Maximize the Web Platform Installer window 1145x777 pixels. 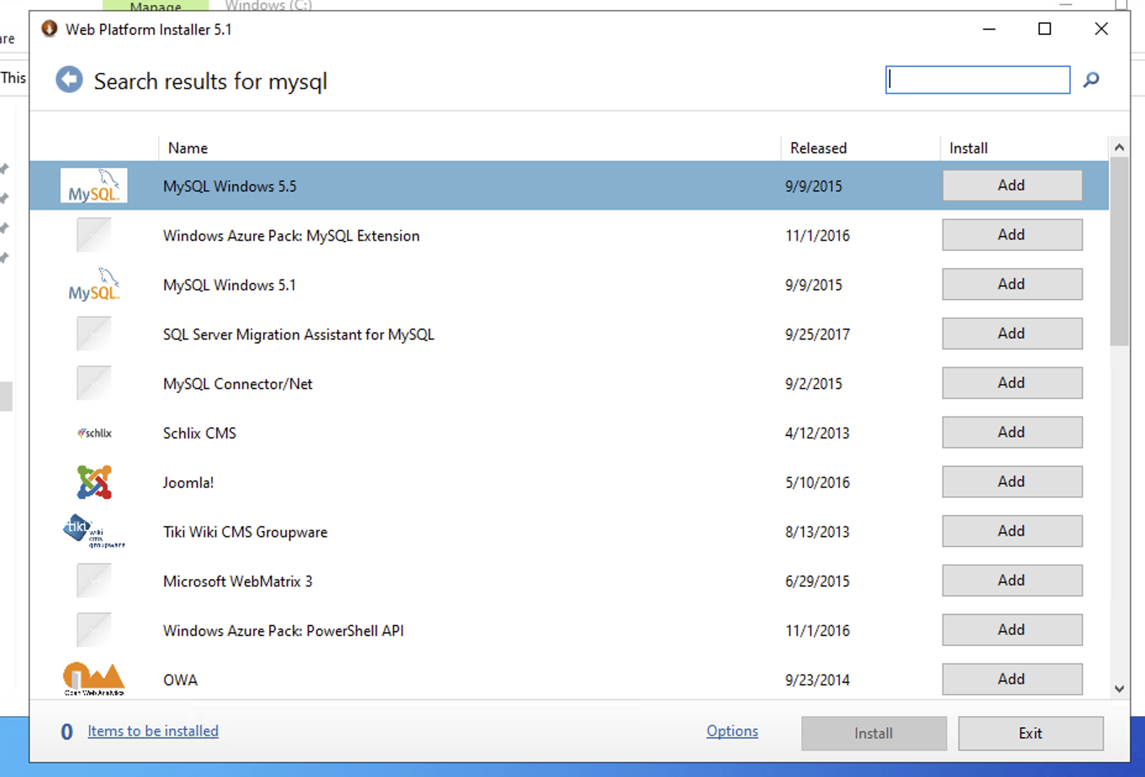tap(1044, 29)
